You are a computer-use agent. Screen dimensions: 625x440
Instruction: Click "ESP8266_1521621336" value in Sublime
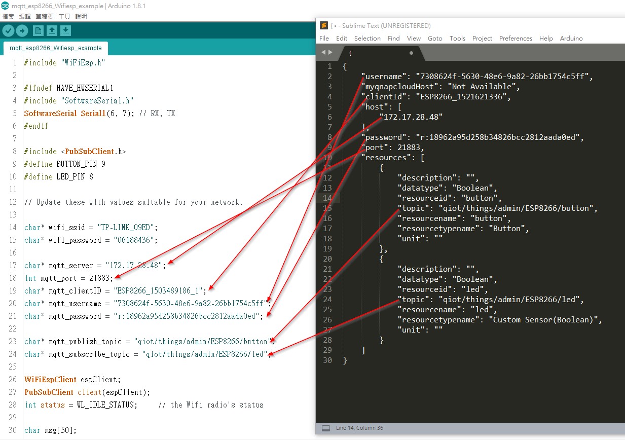coord(462,97)
